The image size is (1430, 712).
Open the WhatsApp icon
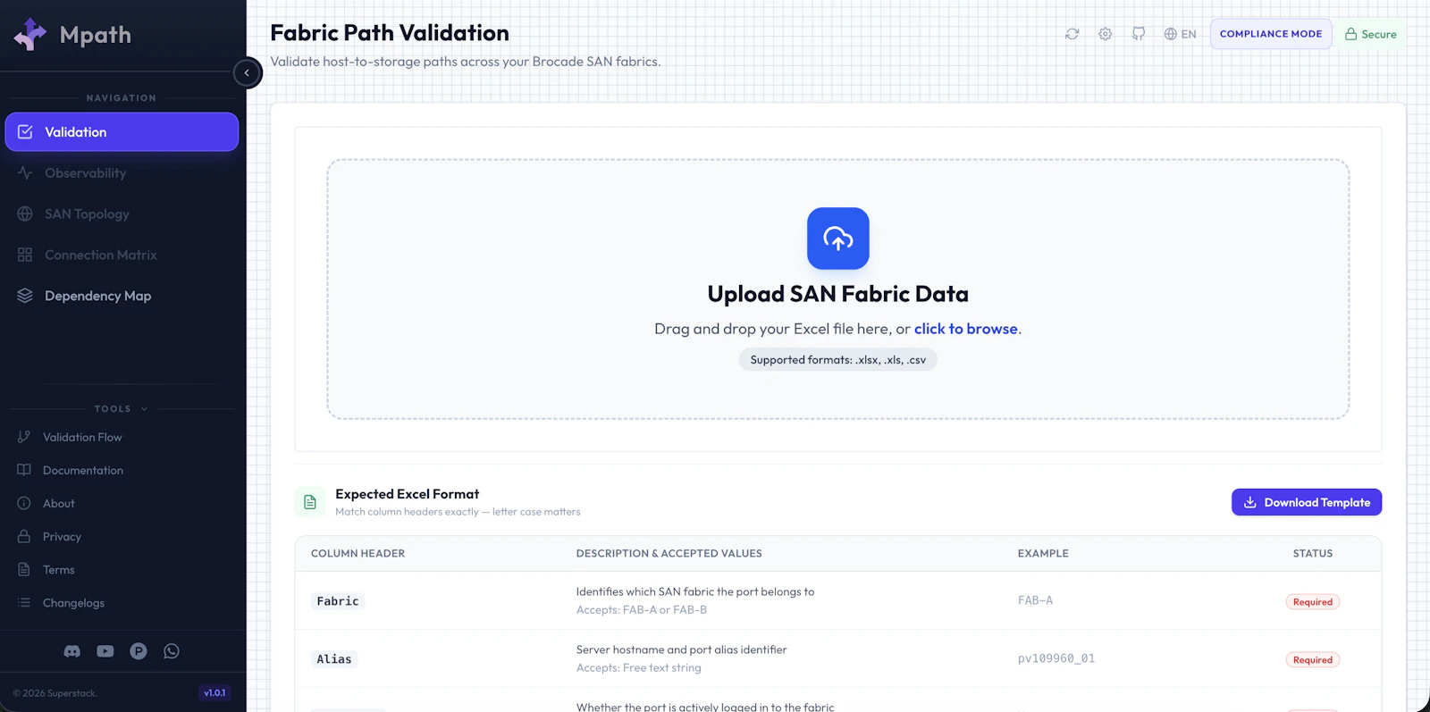click(172, 651)
